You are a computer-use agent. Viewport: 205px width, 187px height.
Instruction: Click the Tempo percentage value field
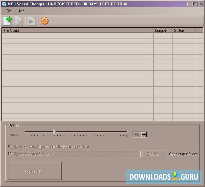137,135
